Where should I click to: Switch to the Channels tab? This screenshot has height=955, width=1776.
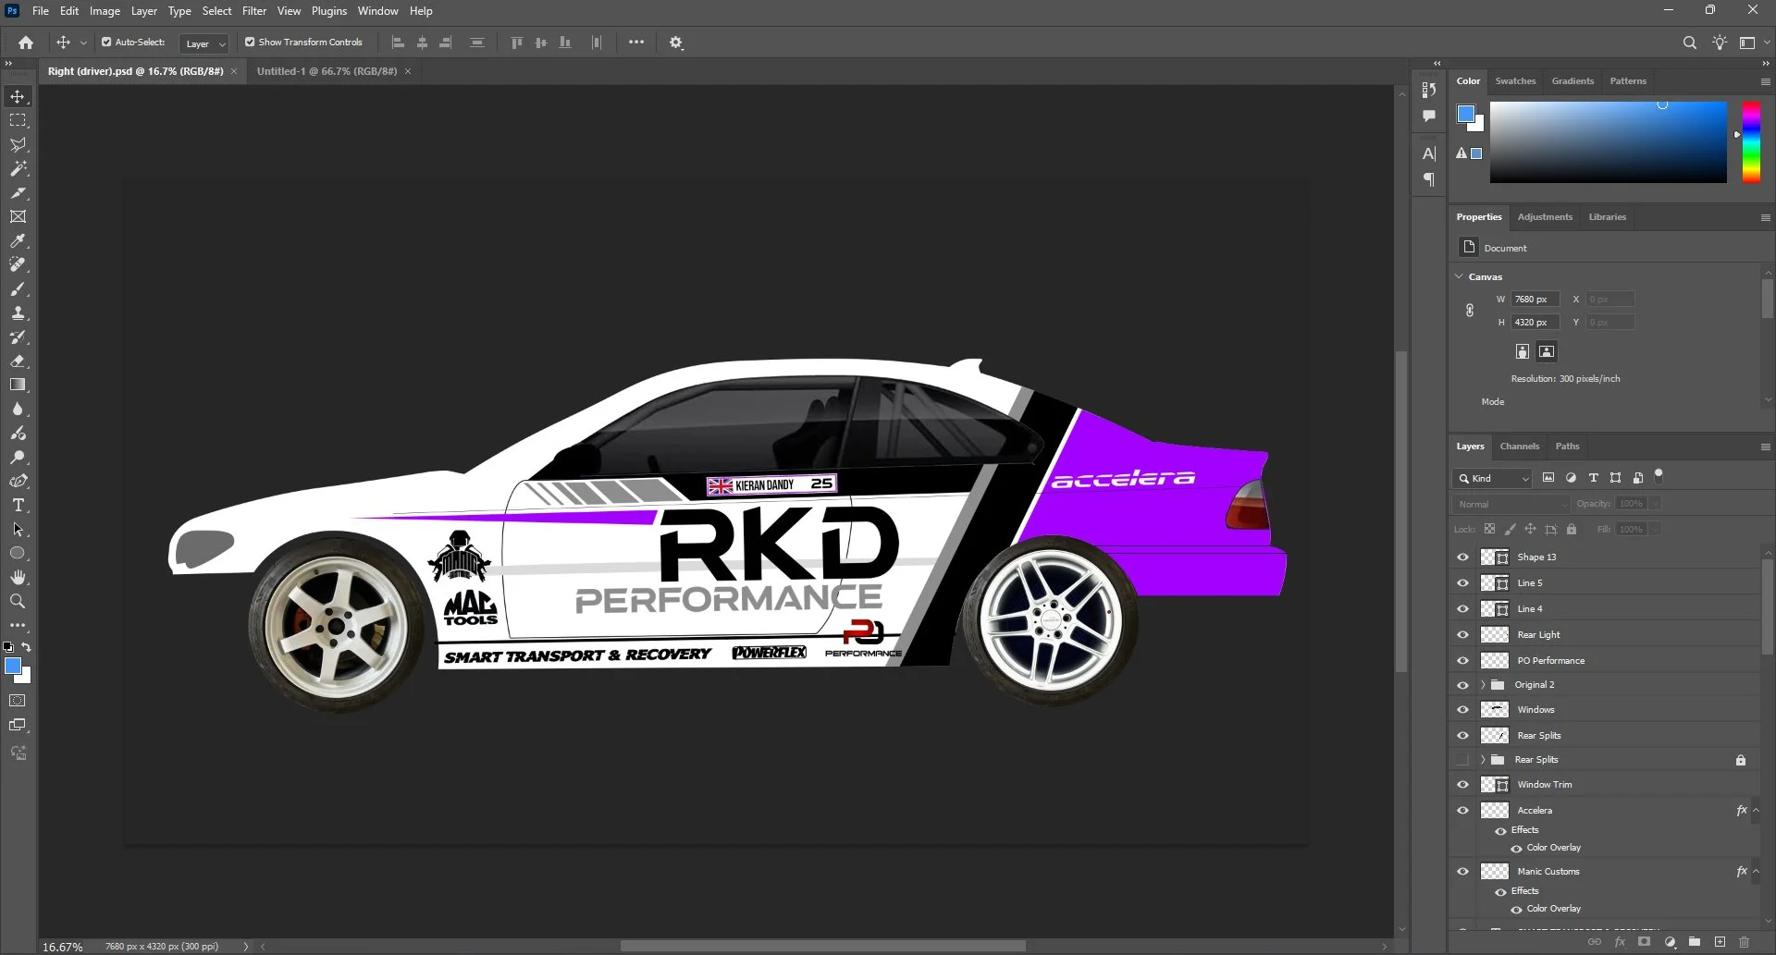(x=1520, y=447)
